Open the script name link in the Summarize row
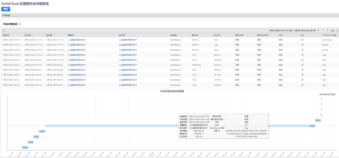This screenshot has width=339, height=158. pyautogui.click(x=128, y=40)
